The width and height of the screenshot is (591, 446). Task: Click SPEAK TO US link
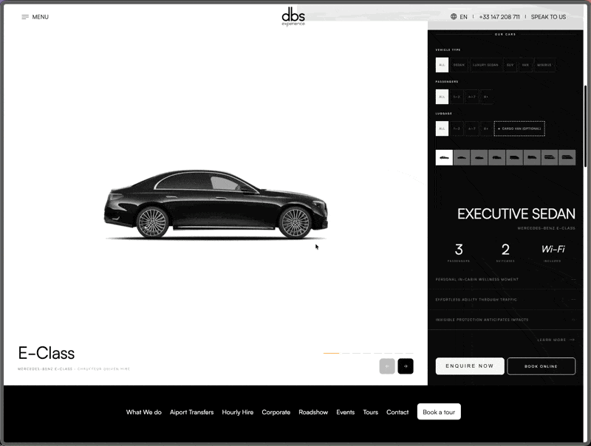pos(548,17)
